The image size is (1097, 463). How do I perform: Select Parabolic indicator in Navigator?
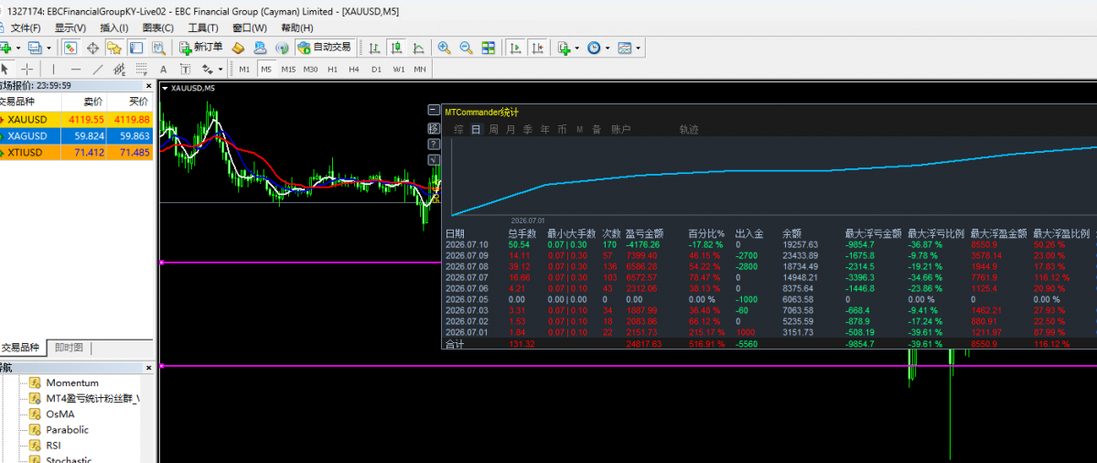pyautogui.click(x=67, y=429)
